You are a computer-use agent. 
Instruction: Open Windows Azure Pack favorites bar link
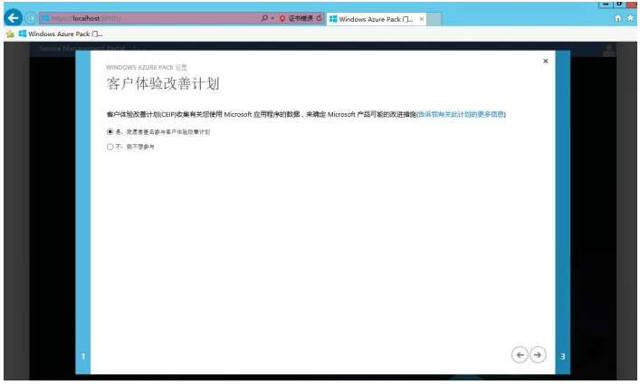61,34
